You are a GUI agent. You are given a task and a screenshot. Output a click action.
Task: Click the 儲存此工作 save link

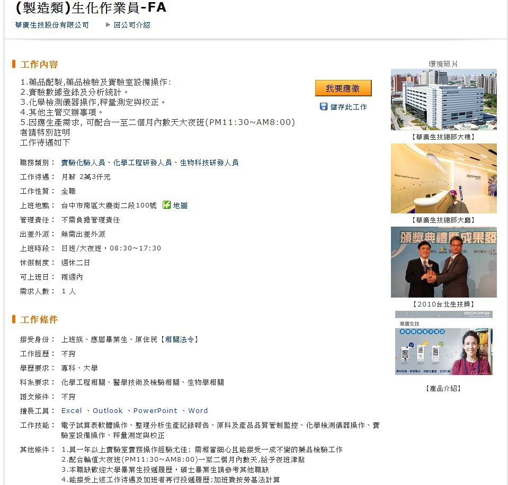(349, 107)
